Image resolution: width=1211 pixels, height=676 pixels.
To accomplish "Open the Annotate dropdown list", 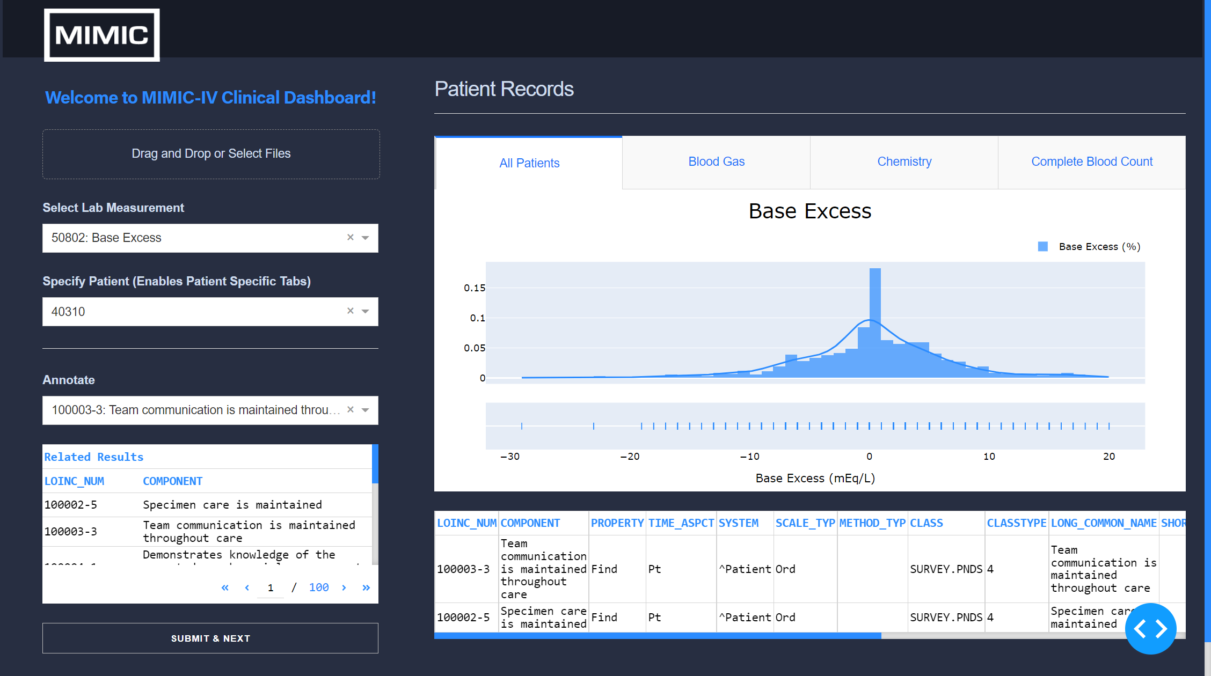I will (366, 409).
